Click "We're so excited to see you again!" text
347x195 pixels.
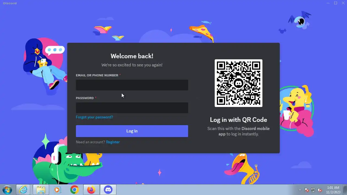[x=132, y=65]
